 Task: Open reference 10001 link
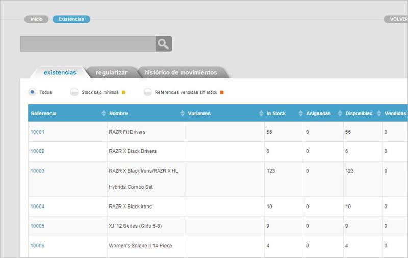click(x=38, y=132)
